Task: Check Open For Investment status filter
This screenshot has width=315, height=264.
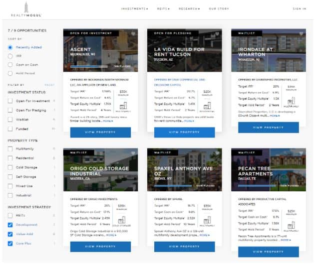Action: point(10,101)
